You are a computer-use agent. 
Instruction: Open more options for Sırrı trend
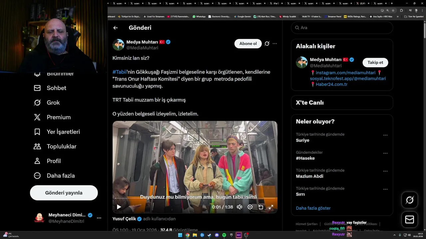point(385,189)
